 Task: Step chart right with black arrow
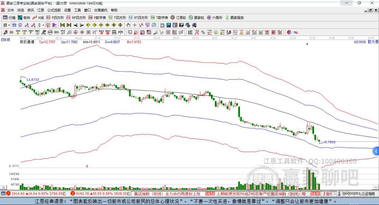pos(82,25)
